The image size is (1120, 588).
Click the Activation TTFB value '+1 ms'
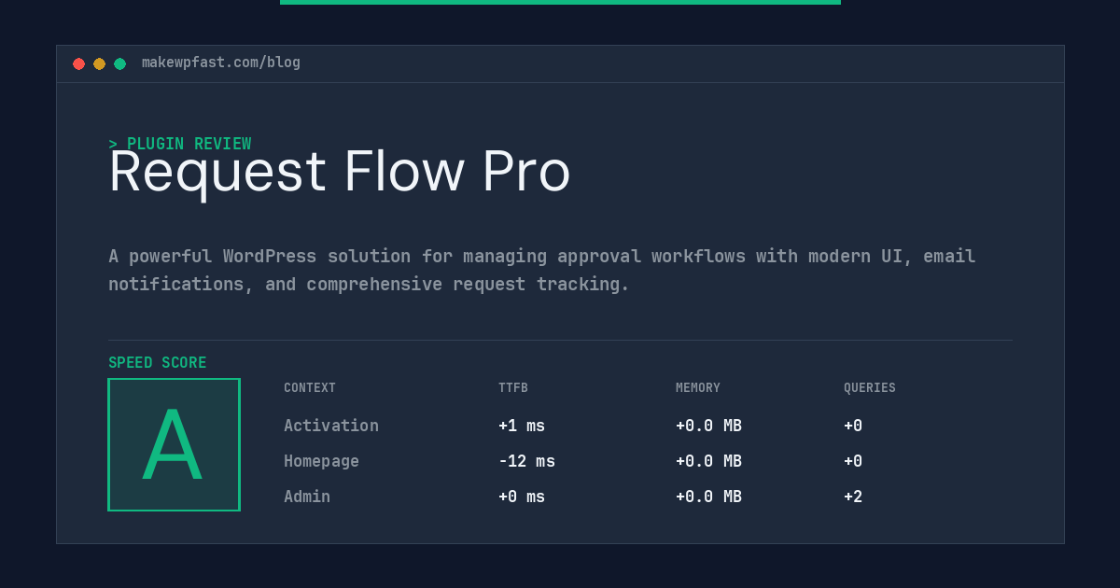click(x=522, y=426)
